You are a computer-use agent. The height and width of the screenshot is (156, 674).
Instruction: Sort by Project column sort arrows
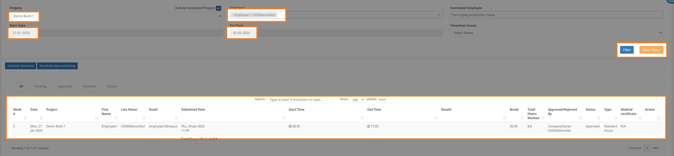(96, 118)
